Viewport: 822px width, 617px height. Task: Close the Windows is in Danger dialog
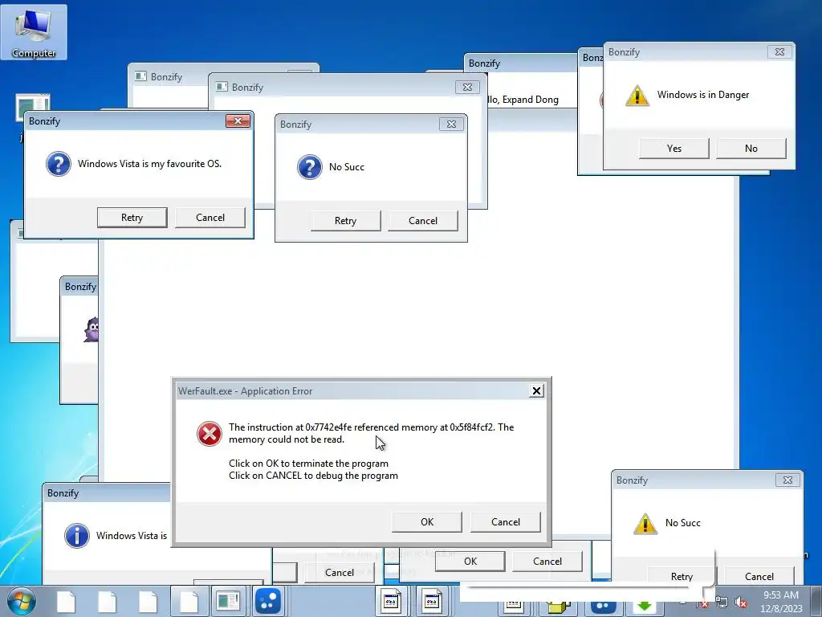(779, 52)
